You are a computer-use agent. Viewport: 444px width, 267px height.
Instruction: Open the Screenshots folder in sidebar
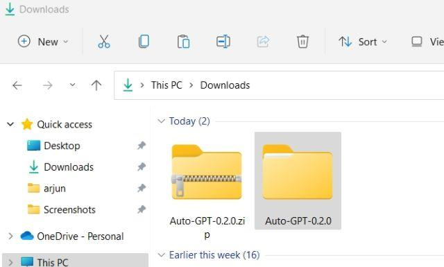pyautogui.click(x=69, y=209)
